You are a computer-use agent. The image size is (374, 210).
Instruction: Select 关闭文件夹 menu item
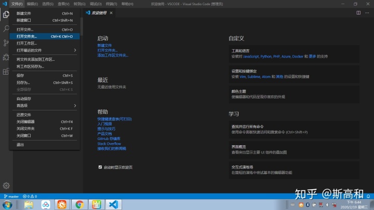(44, 129)
